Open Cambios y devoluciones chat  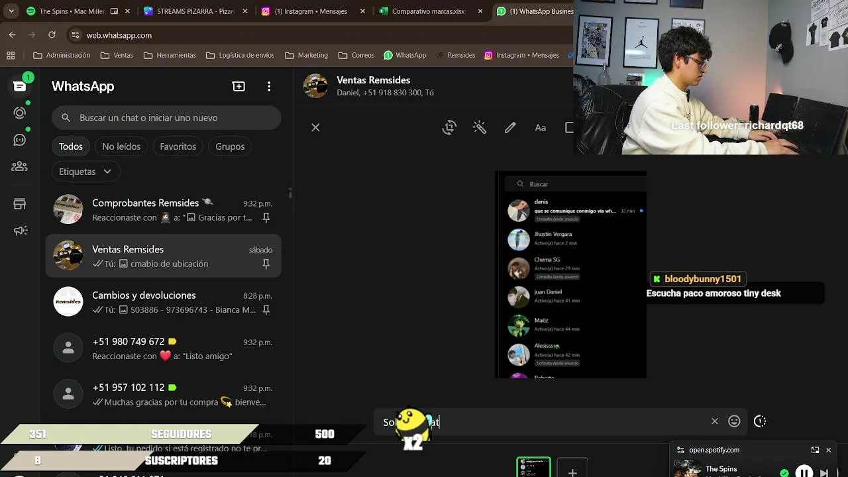[164, 302]
